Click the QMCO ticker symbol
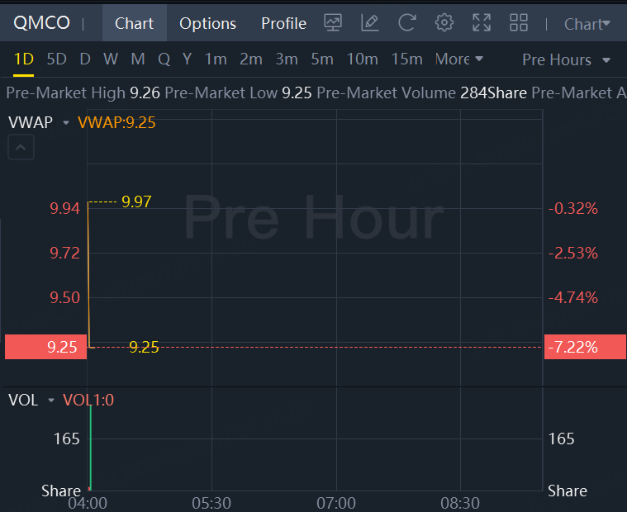 41,23
